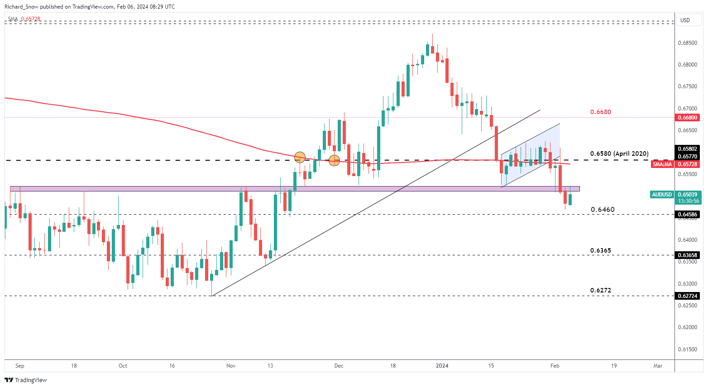Select the left orange circle marker

coord(300,158)
